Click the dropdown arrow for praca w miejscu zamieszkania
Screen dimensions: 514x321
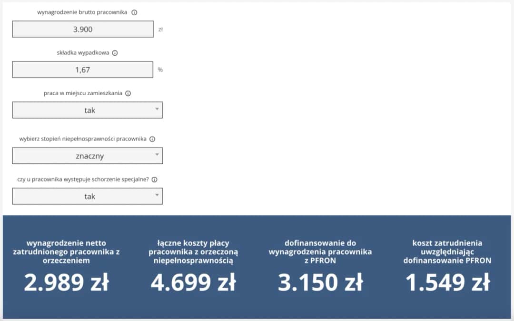(157, 110)
